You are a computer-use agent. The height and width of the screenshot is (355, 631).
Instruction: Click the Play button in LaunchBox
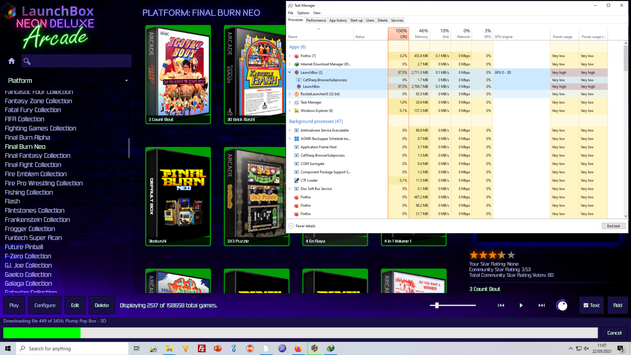[x=14, y=305]
